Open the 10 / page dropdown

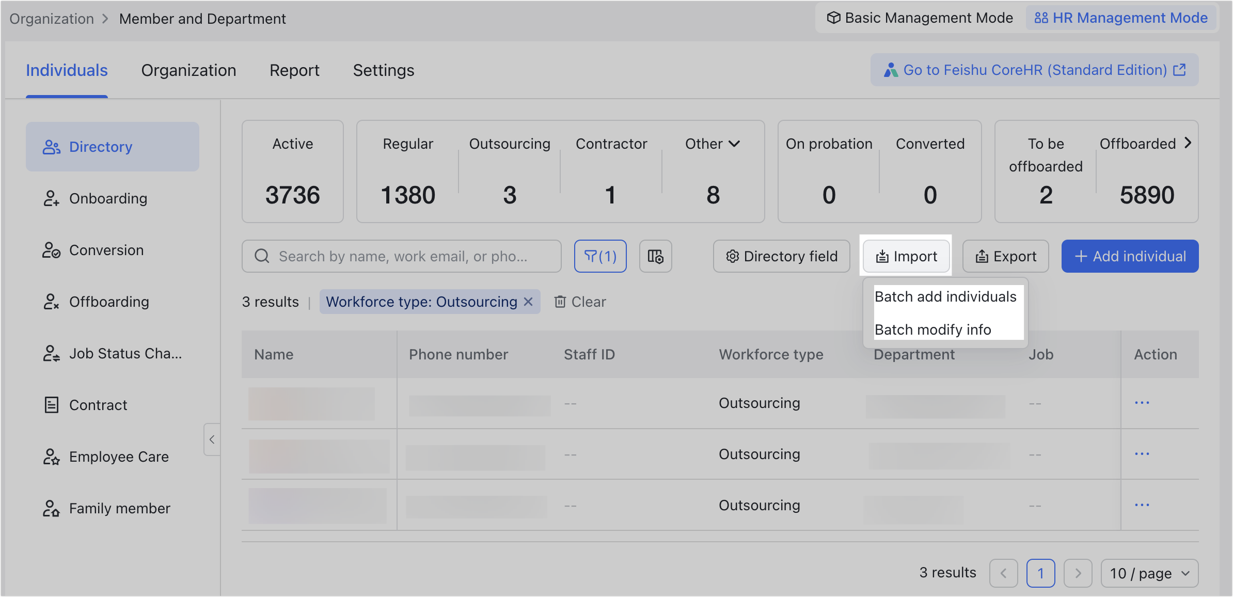(1150, 573)
